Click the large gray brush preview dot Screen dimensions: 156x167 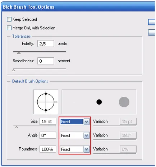point(124,102)
